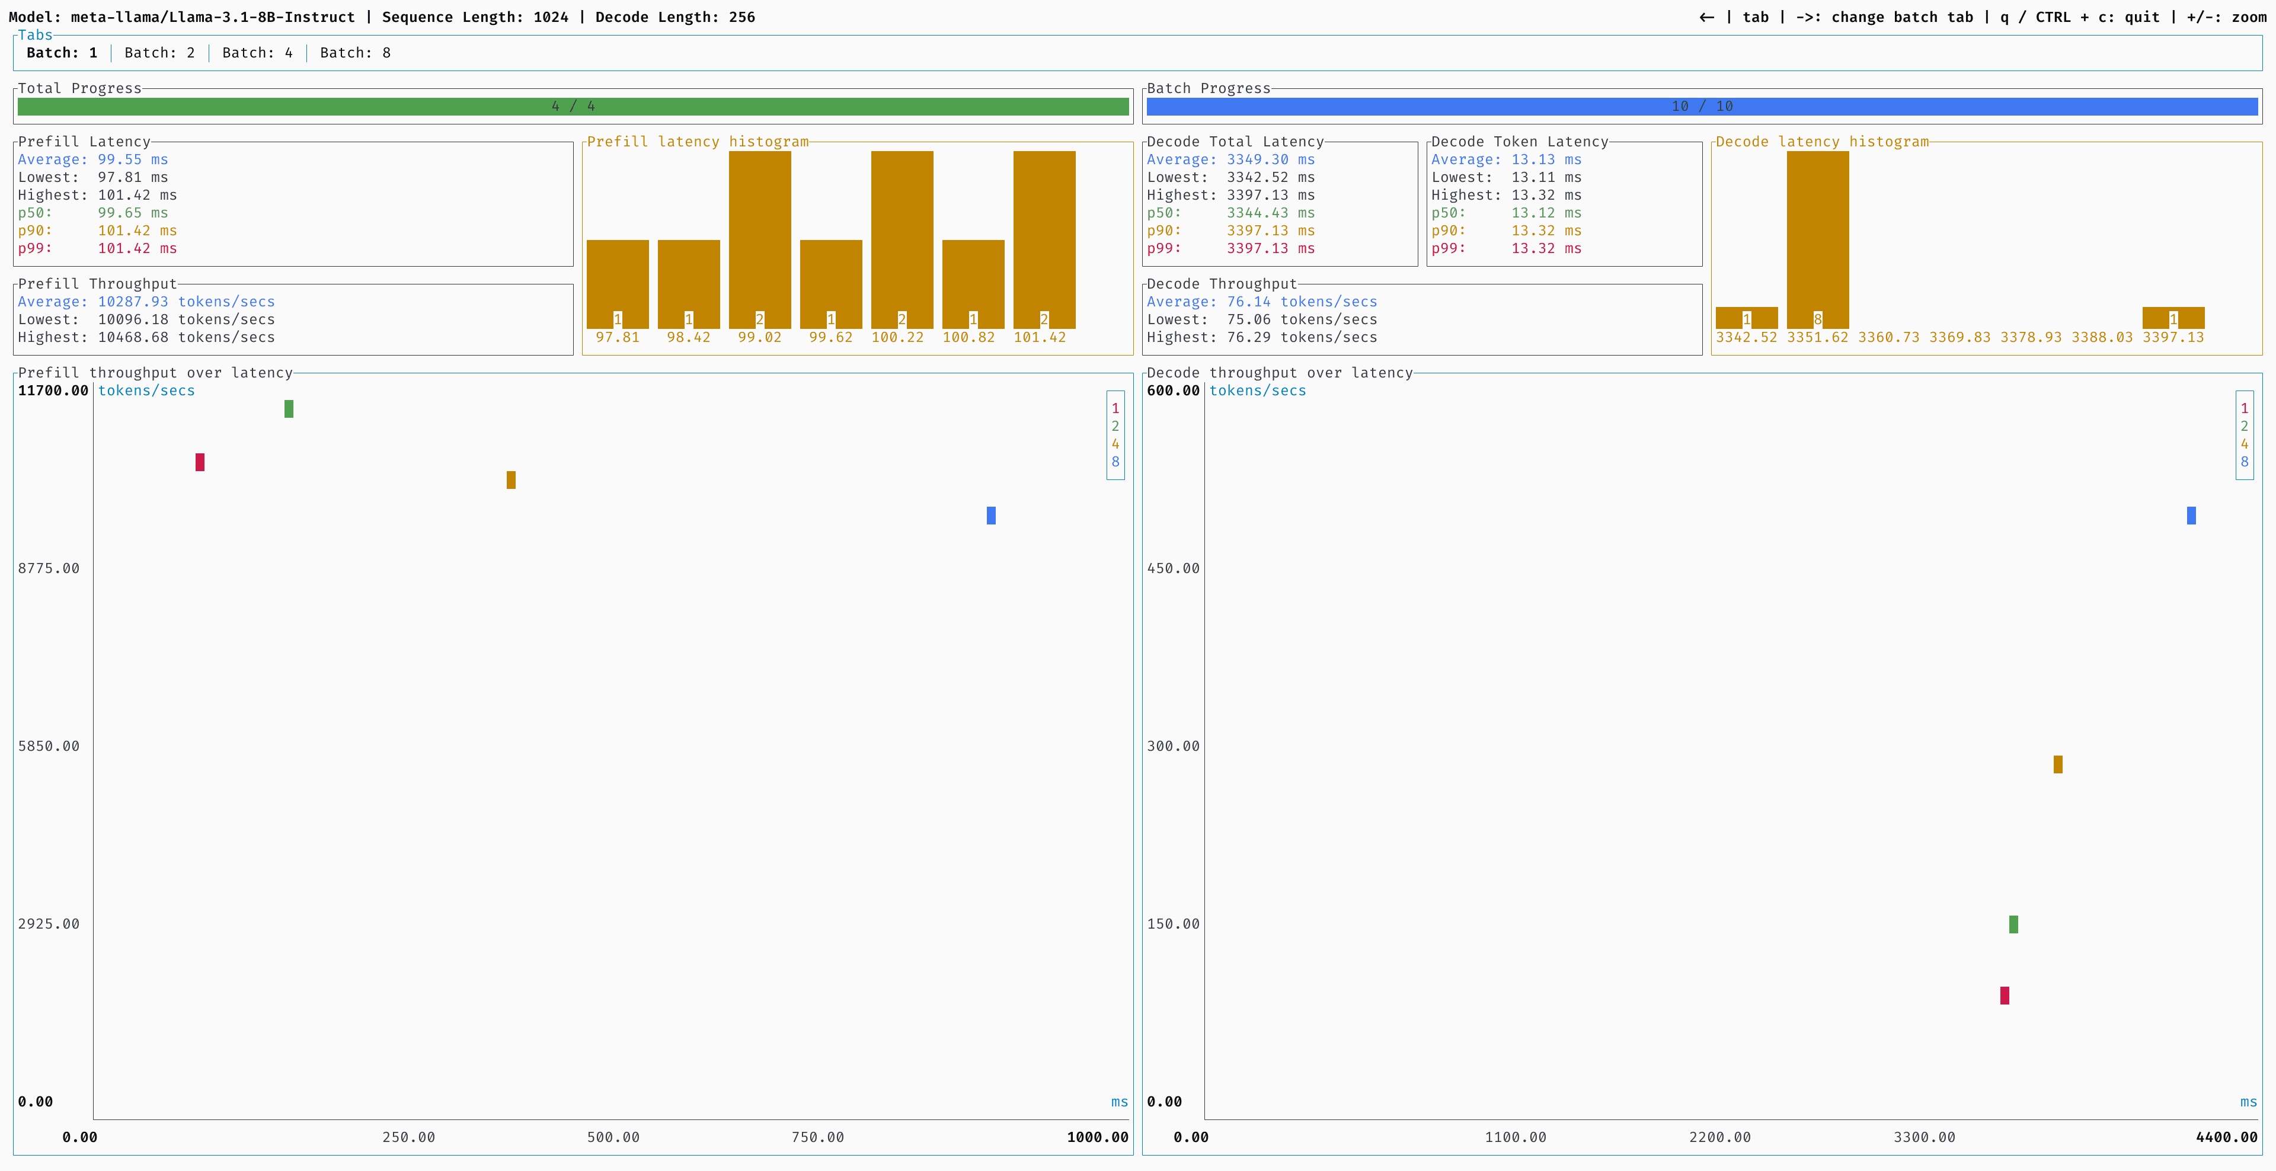This screenshot has width=2276, height=1171.
Task: Click Decode Token Latency "Lowest: 13.11 ms"
Action: [1507, 178]
